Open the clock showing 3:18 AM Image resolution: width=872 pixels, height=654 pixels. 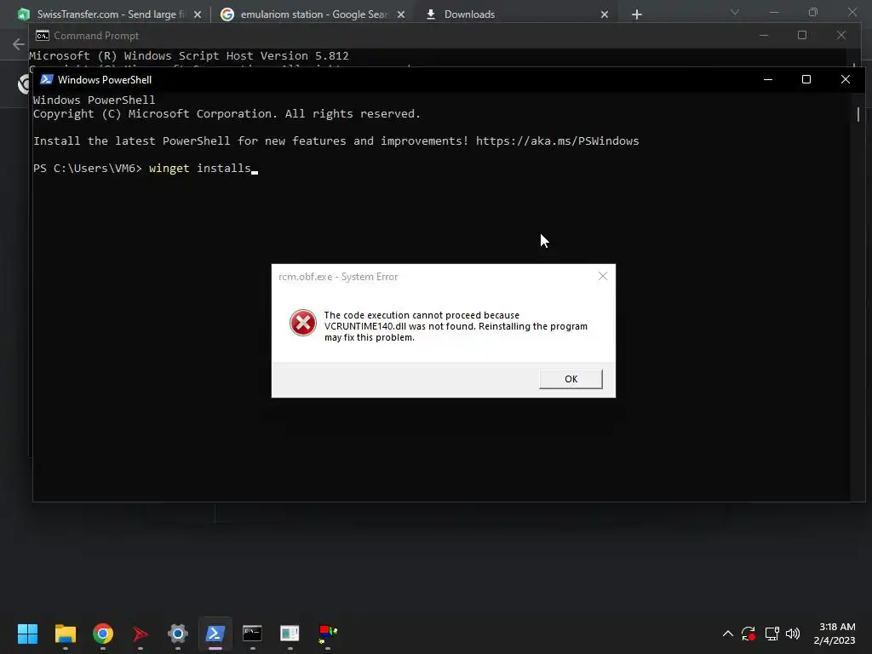(x=835, y=634)
